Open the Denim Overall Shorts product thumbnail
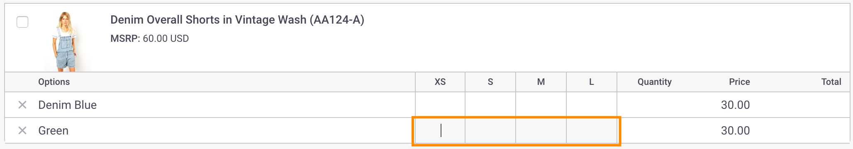 click(x=68, y=41)
